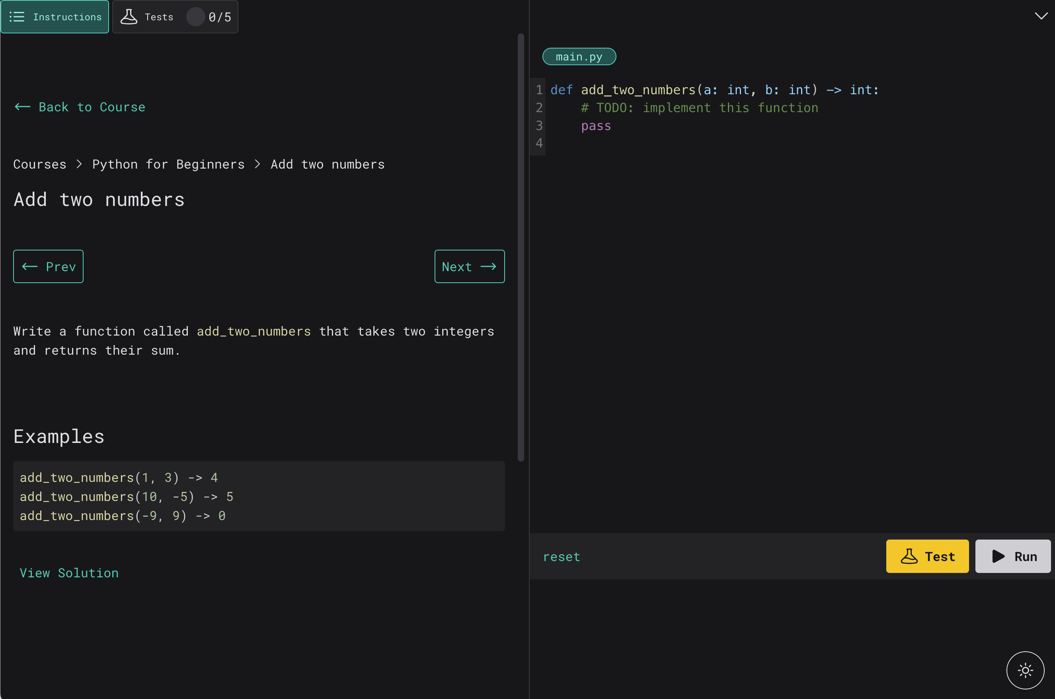Screen dimensions: 1055x699
Task: Click the right arrow inside Next button
Action: tap(488, 266)
